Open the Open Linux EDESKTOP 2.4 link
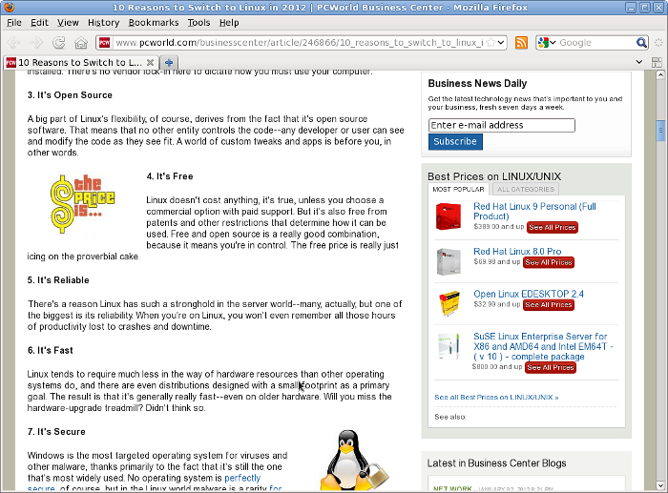This screenshot has height=493, width=668. 529,294
